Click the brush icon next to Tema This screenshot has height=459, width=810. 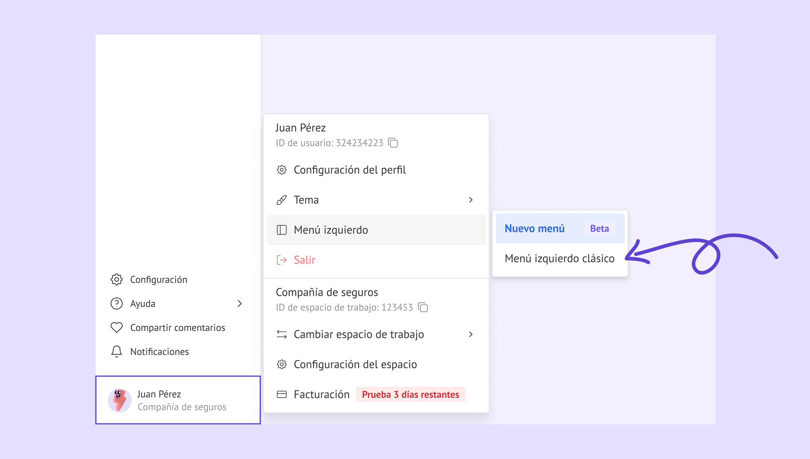[281, 200]
